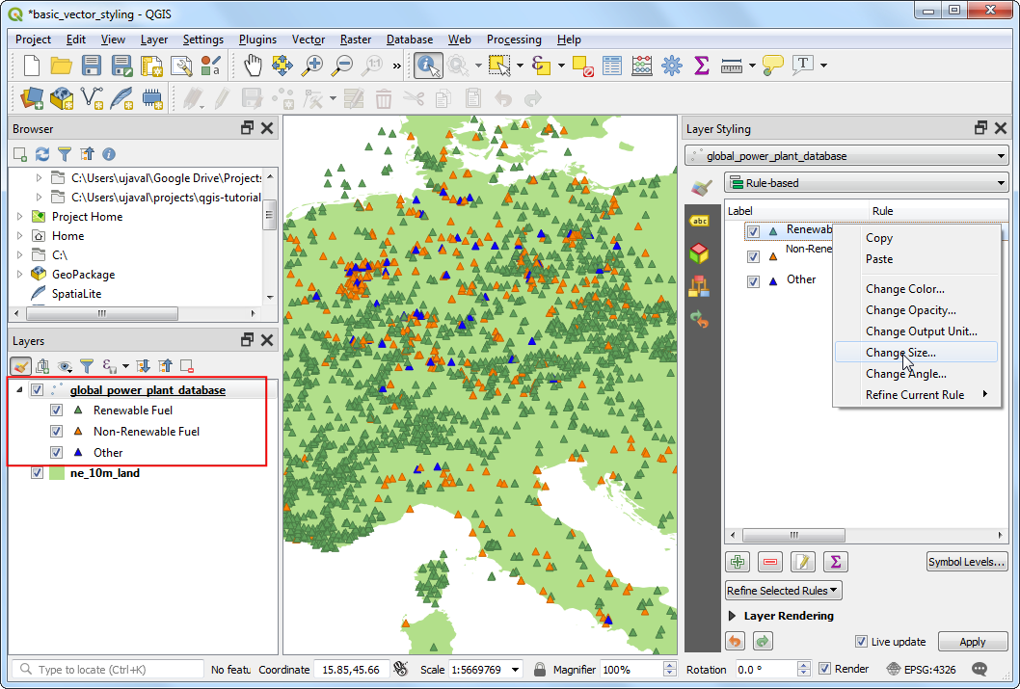The width and height of the screenshot is (1020, 689).
Task: Click the Symbol Levels... button
Action: click(967, 562)
